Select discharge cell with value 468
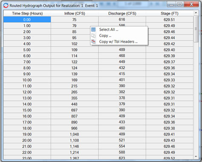The image size is (202, 162). tap(122, 56)
